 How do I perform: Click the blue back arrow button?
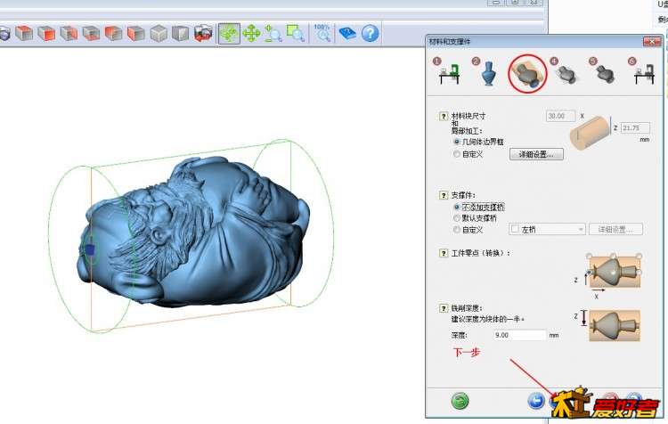tap(535, 401)
